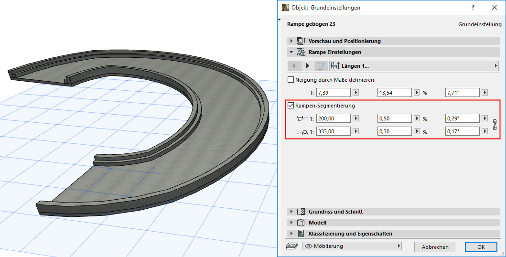The width and height of the screenshot is (506, 257).
Task: Open arrow next to 0,29° field
Action: click(484, 118)
